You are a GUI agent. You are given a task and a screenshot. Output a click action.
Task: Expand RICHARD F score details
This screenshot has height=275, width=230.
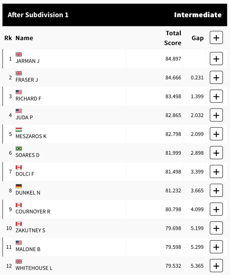tap(216, 96)
